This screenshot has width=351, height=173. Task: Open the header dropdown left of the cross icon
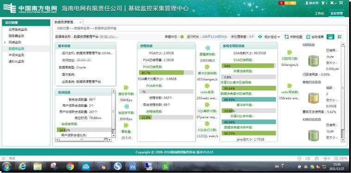pyautogui.click(x=324, y=3)
